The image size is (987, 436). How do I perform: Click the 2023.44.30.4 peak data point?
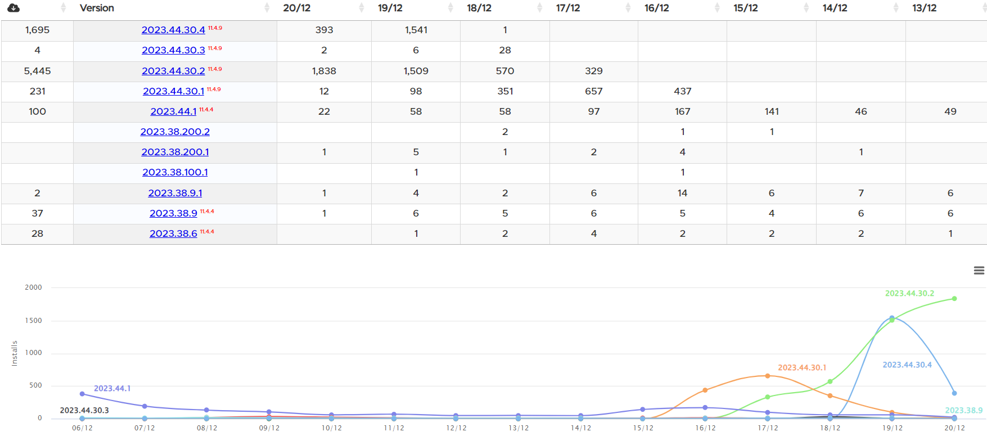[892, 318]
